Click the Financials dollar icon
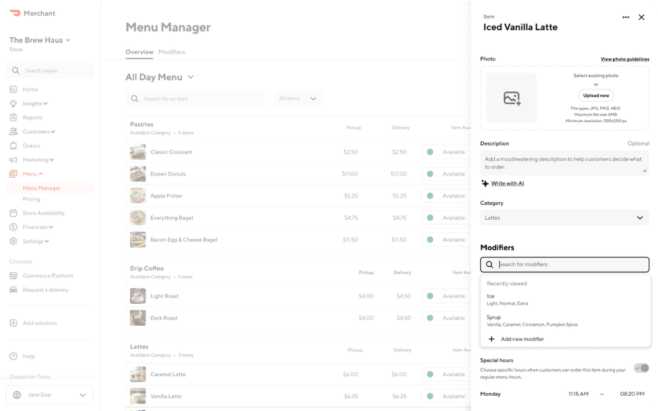 [13, 227]
